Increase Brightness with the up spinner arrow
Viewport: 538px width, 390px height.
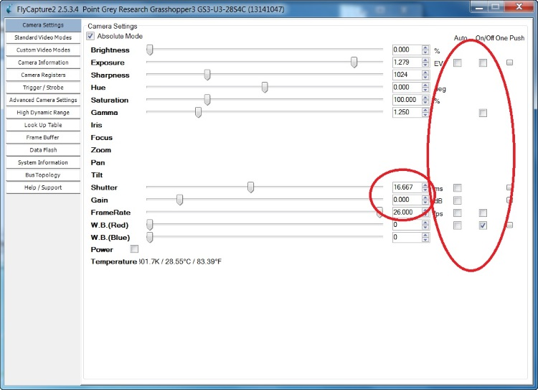pos(425,47)
